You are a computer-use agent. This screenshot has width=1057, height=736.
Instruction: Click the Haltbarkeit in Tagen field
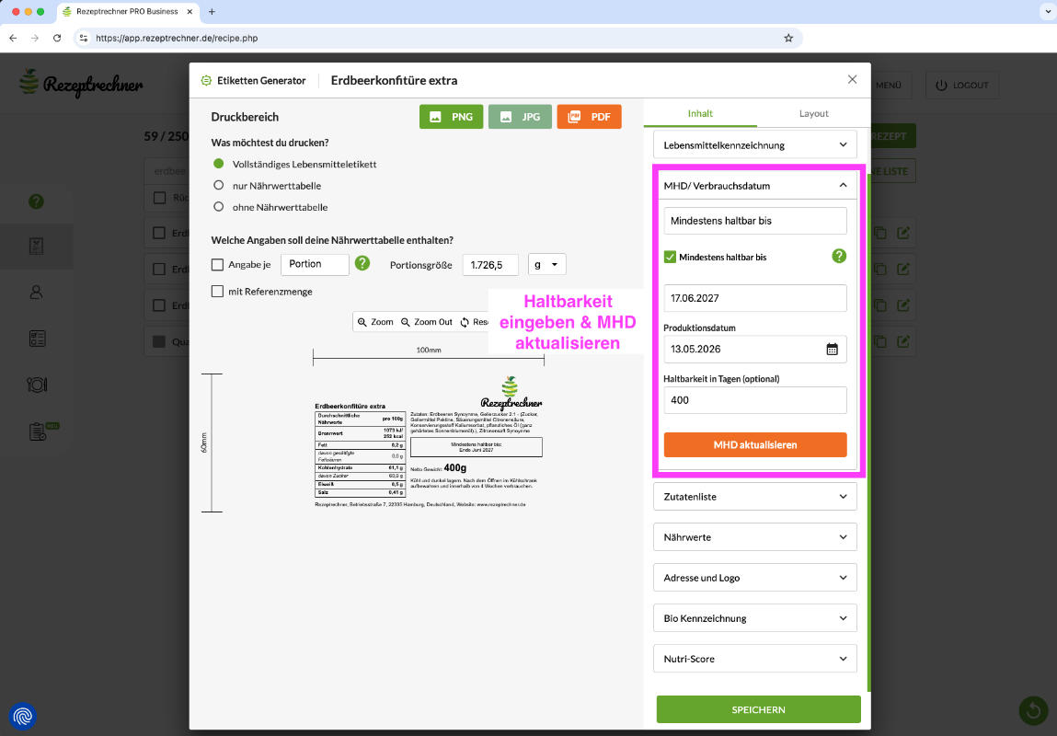click(x=755, y=400)
